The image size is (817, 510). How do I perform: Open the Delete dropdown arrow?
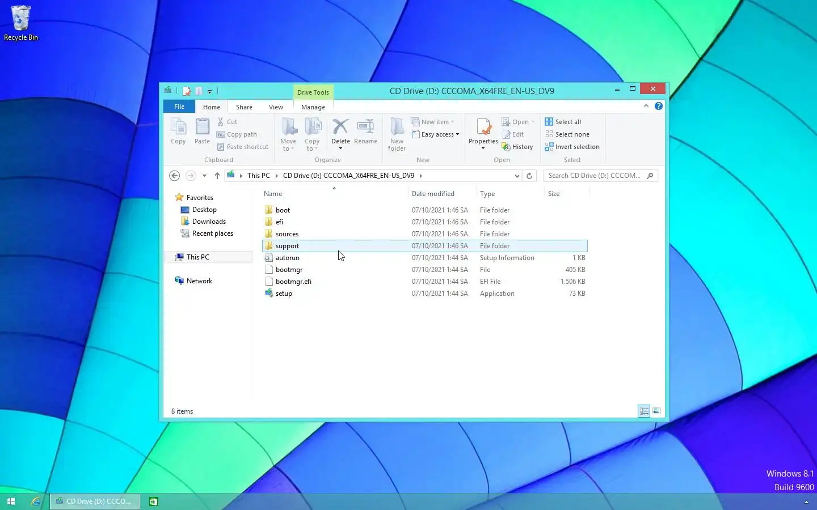(x=340, y=148)
